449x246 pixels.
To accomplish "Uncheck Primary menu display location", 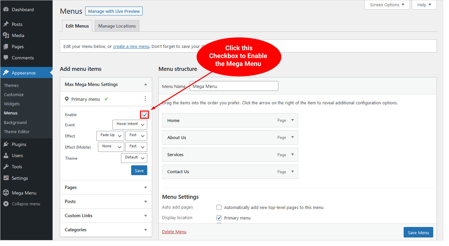I will (219, 218).
